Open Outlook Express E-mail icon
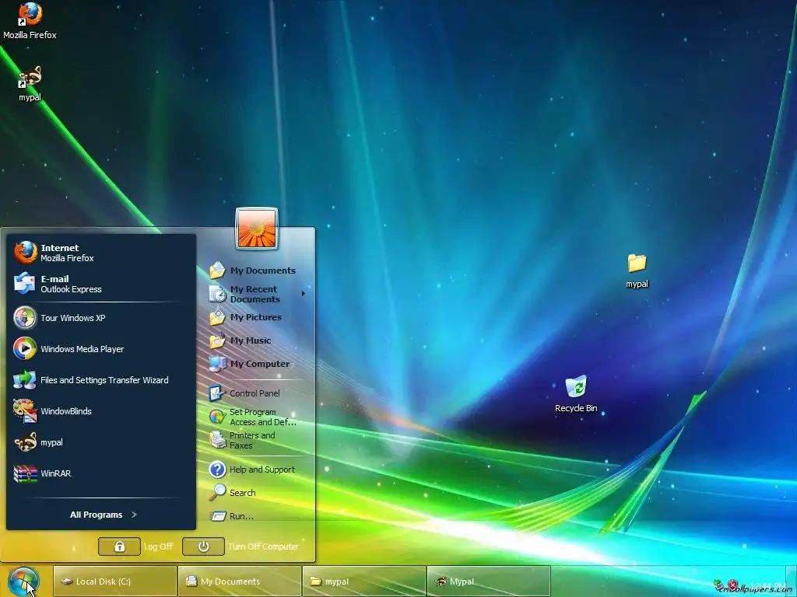 25,283
